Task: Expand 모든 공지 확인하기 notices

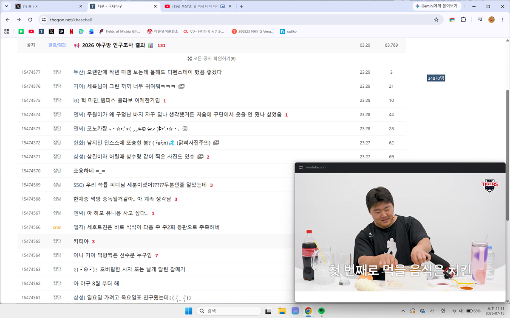Action: click(211, 59)
